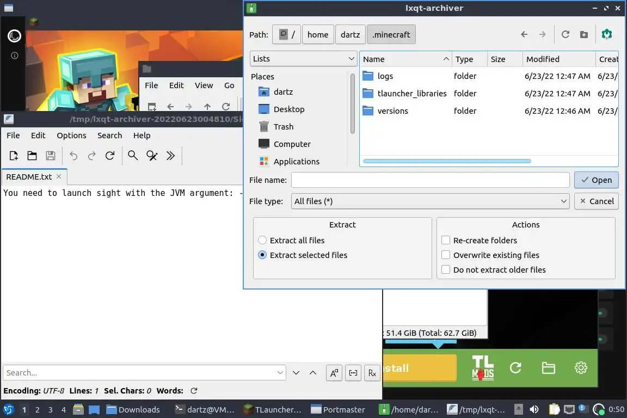Image resolution: width=627 pixels, height=418 pixels.
Task: Toggle match case in the search bar
Action: [x=334, y=373]
